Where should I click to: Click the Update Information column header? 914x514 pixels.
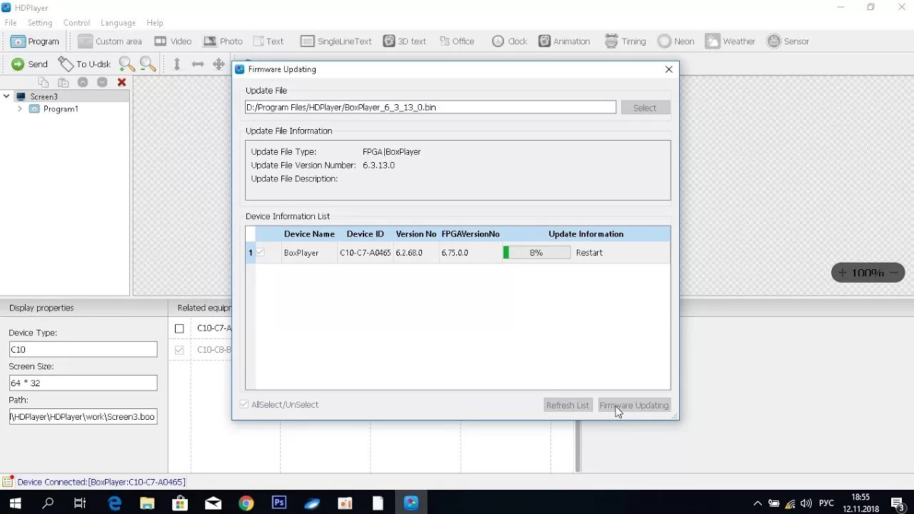[x=586, y=234]
